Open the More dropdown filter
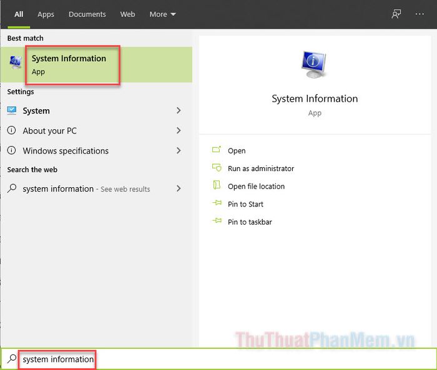Screen dimensions: 437x370 tap(162, 14)
